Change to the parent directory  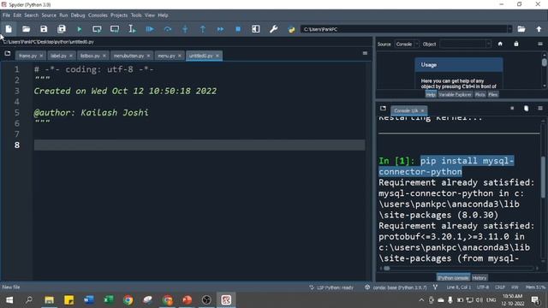coord(539,29)
